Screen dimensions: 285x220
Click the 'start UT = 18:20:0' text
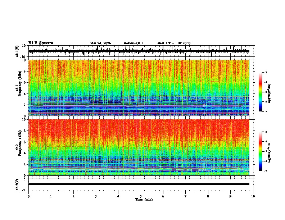pyautogui.click(x=174, y=43)
